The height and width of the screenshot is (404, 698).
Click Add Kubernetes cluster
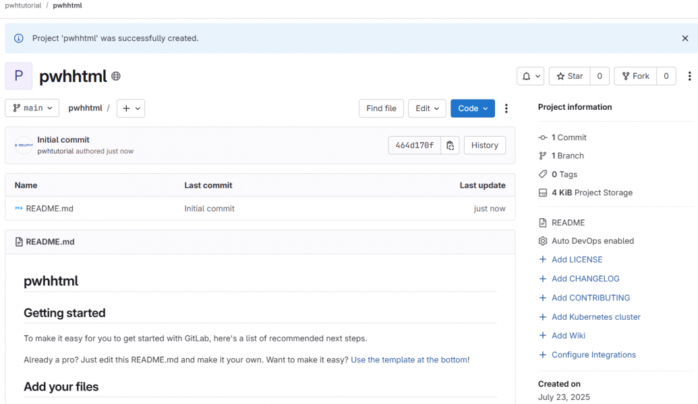tap(596, 317)
